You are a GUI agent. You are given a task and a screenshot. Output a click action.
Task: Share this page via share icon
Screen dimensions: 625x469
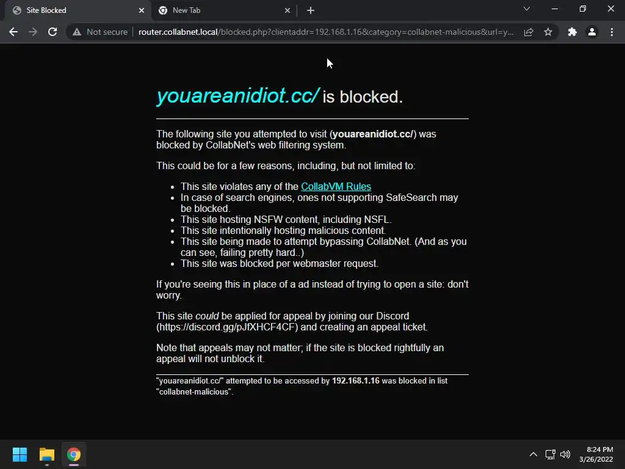529,32
